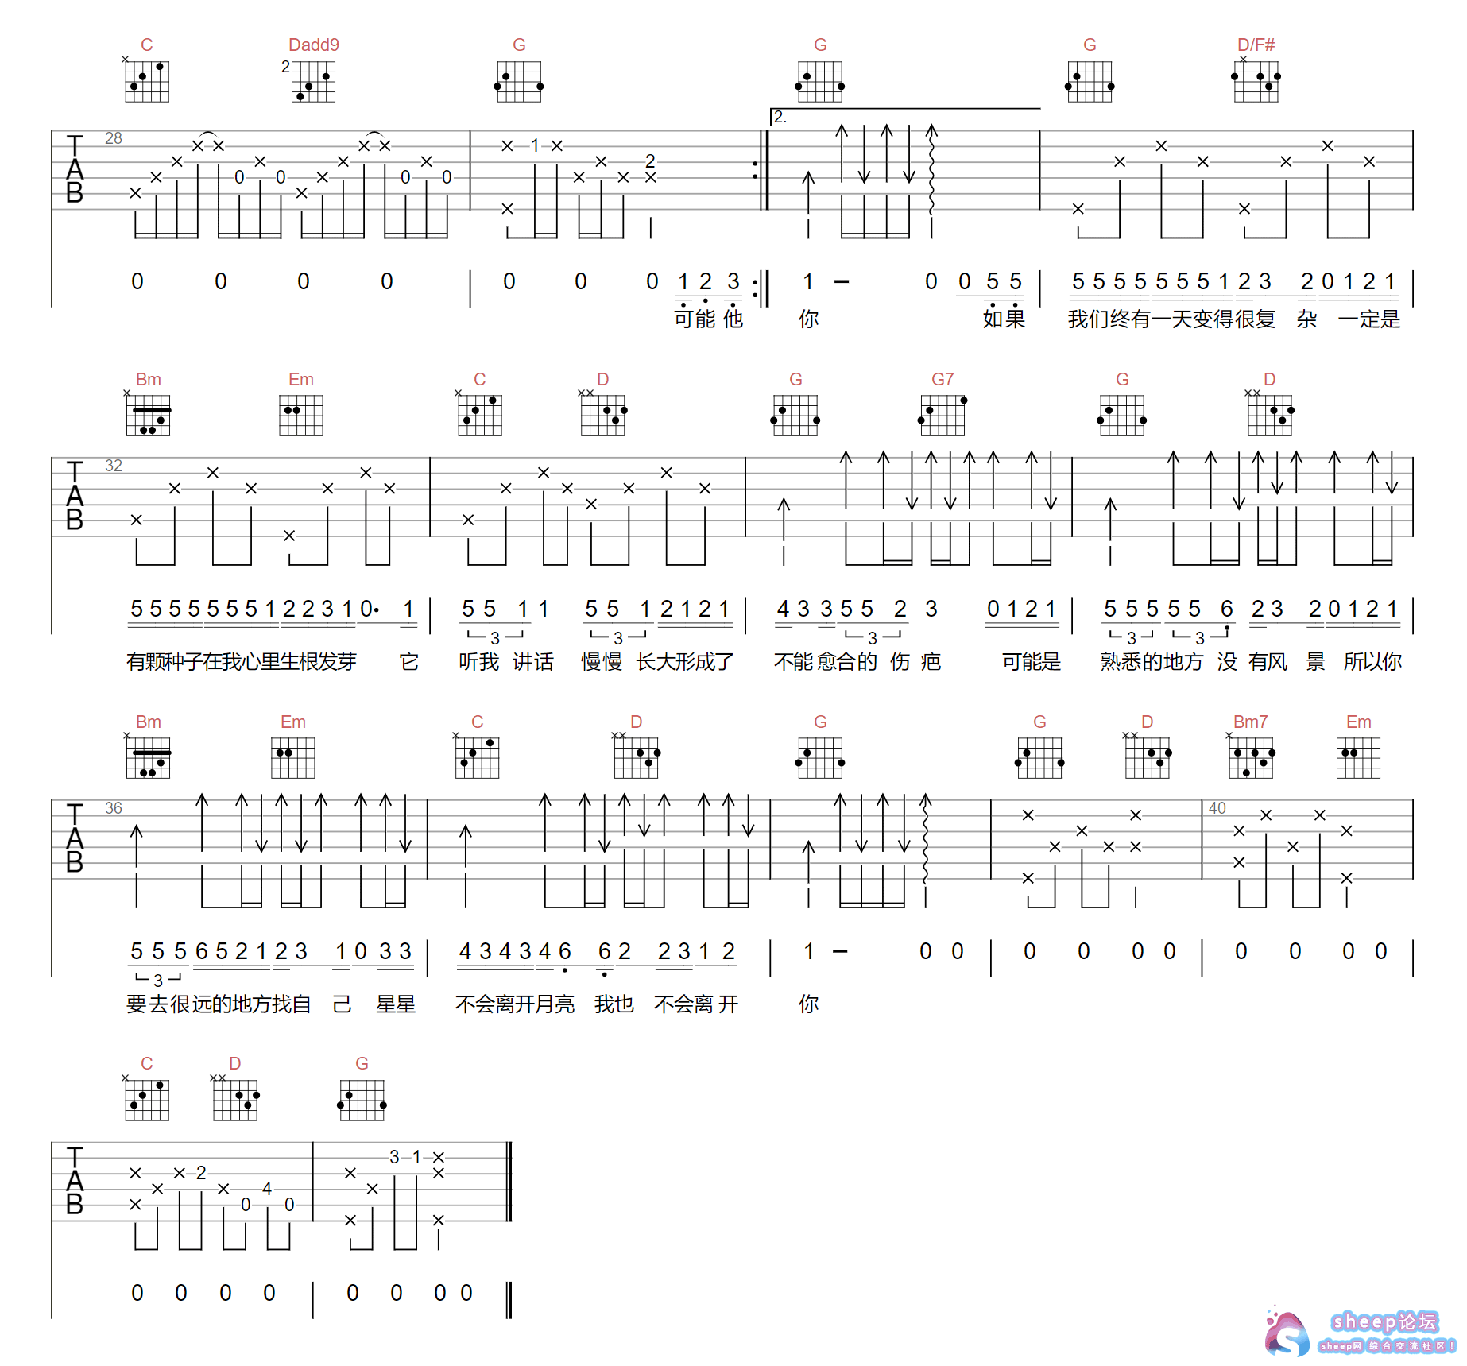Click the lyric 我也
The height and width of the screenshot is (1366, 1467).
614,1004
